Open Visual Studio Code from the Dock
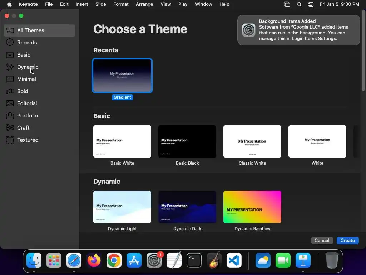This screenshot has height=275, width=366. [234, 260]
